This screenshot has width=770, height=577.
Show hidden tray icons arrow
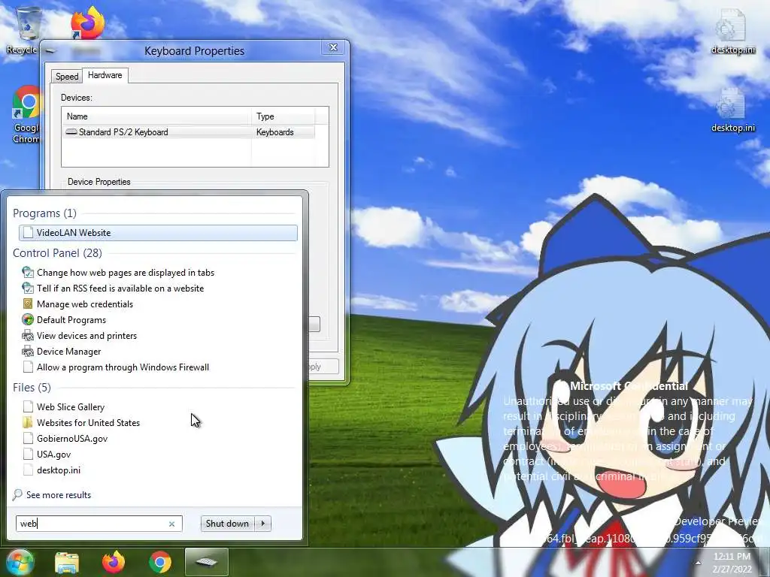698,562
